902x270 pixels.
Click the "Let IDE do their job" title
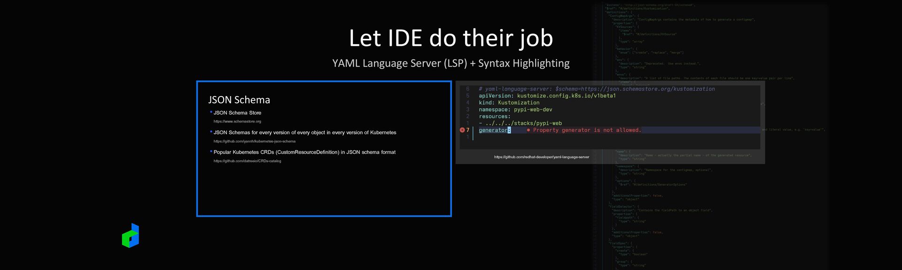point(451,37)
